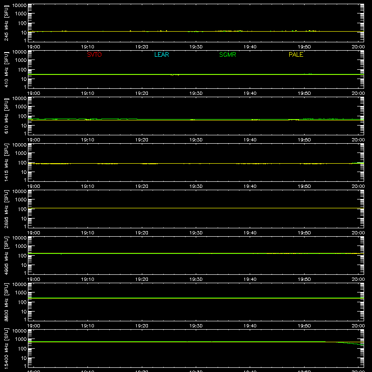Image resolution: width=372 pixels, height=372 pixels.
Task: Click the 19:40 tick below the 410 MHz plot
Action: [x=250, y=93]
